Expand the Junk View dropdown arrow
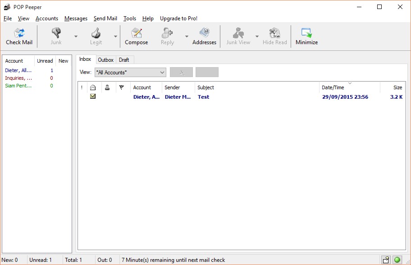 click(257, 37)
